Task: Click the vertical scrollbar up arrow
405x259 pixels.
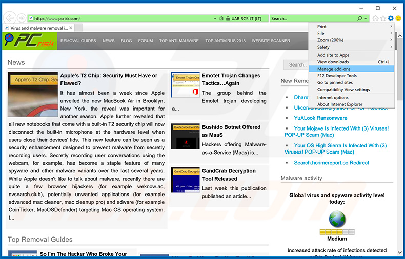Action: [400, 36]
